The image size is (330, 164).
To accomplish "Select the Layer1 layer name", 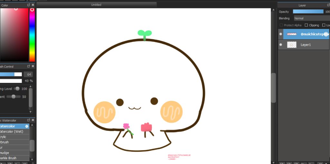I will click(x=306, y=45).
